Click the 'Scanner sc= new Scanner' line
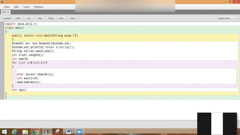This screenshot has width=240, height=135. click(x=42, y=43)
